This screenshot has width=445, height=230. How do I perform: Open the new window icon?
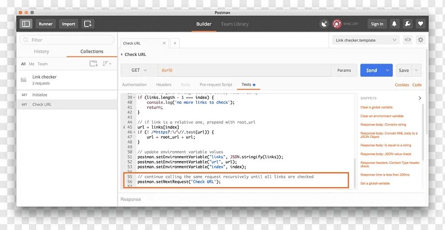tap(88, 24)
